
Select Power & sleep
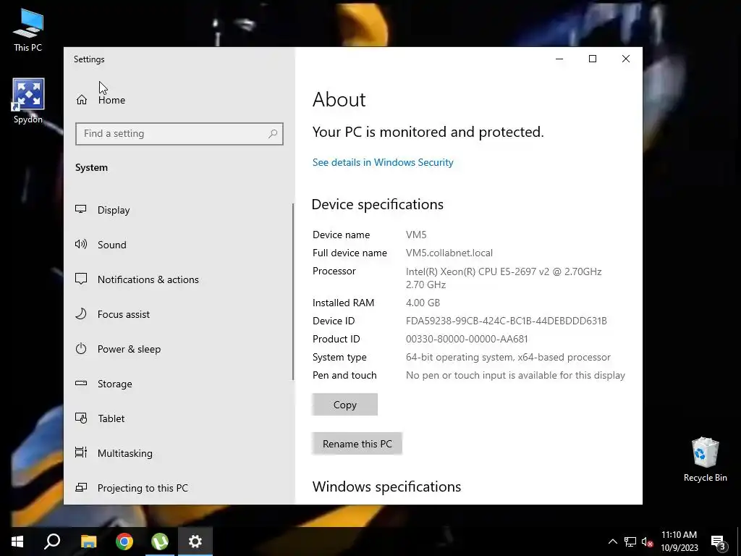pyautogui.click(x=179, y=349)
